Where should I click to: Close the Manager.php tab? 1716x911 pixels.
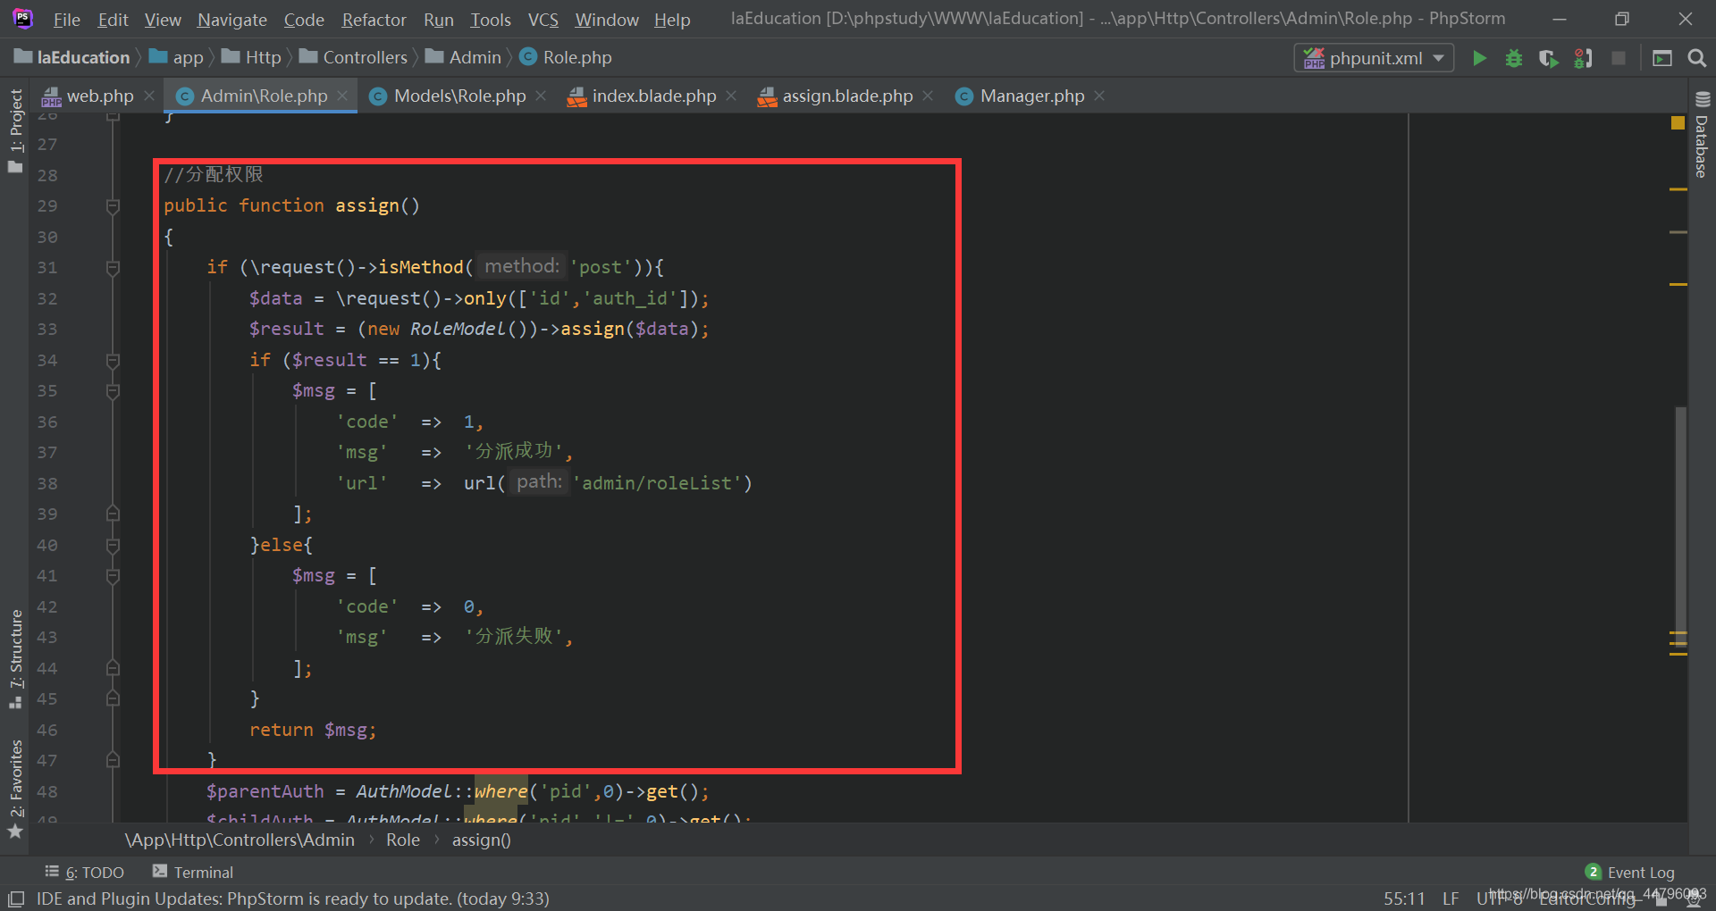click(1099, 96)
